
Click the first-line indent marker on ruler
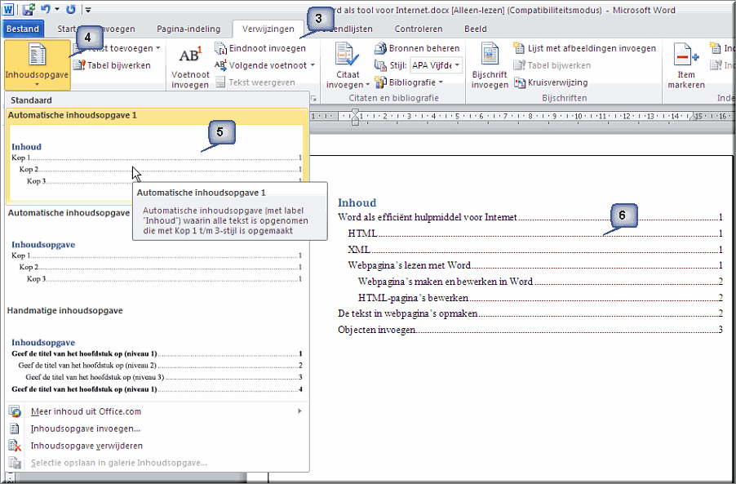click(x=355, y=113)
